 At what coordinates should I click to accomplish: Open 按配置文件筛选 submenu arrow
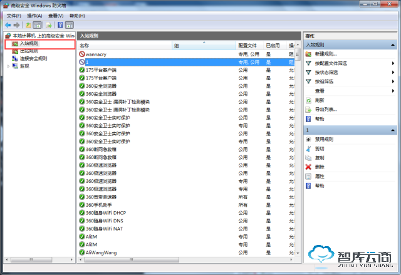pos(393,63)
